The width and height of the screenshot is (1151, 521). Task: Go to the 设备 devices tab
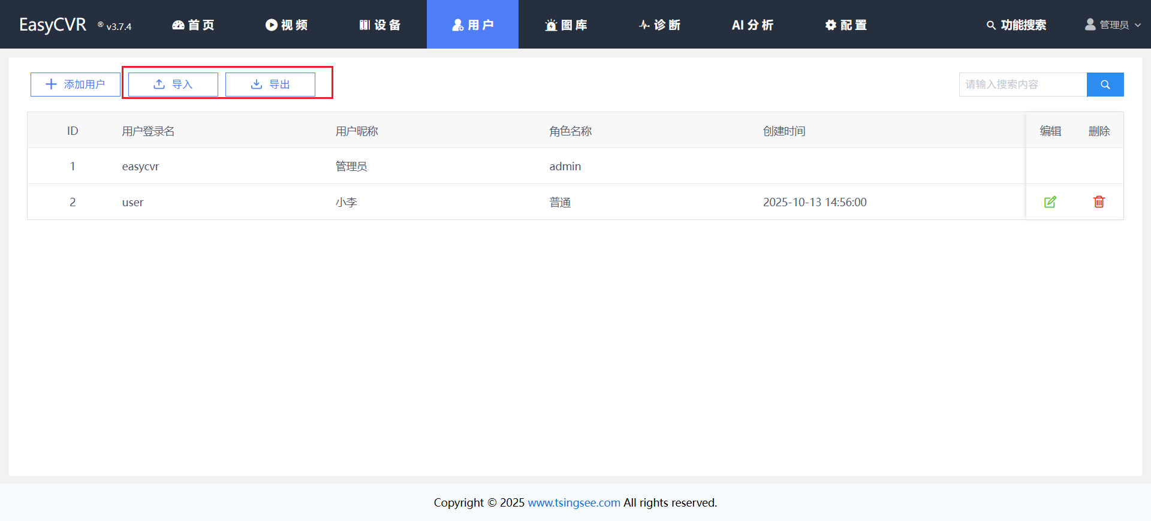pos(380,25)
